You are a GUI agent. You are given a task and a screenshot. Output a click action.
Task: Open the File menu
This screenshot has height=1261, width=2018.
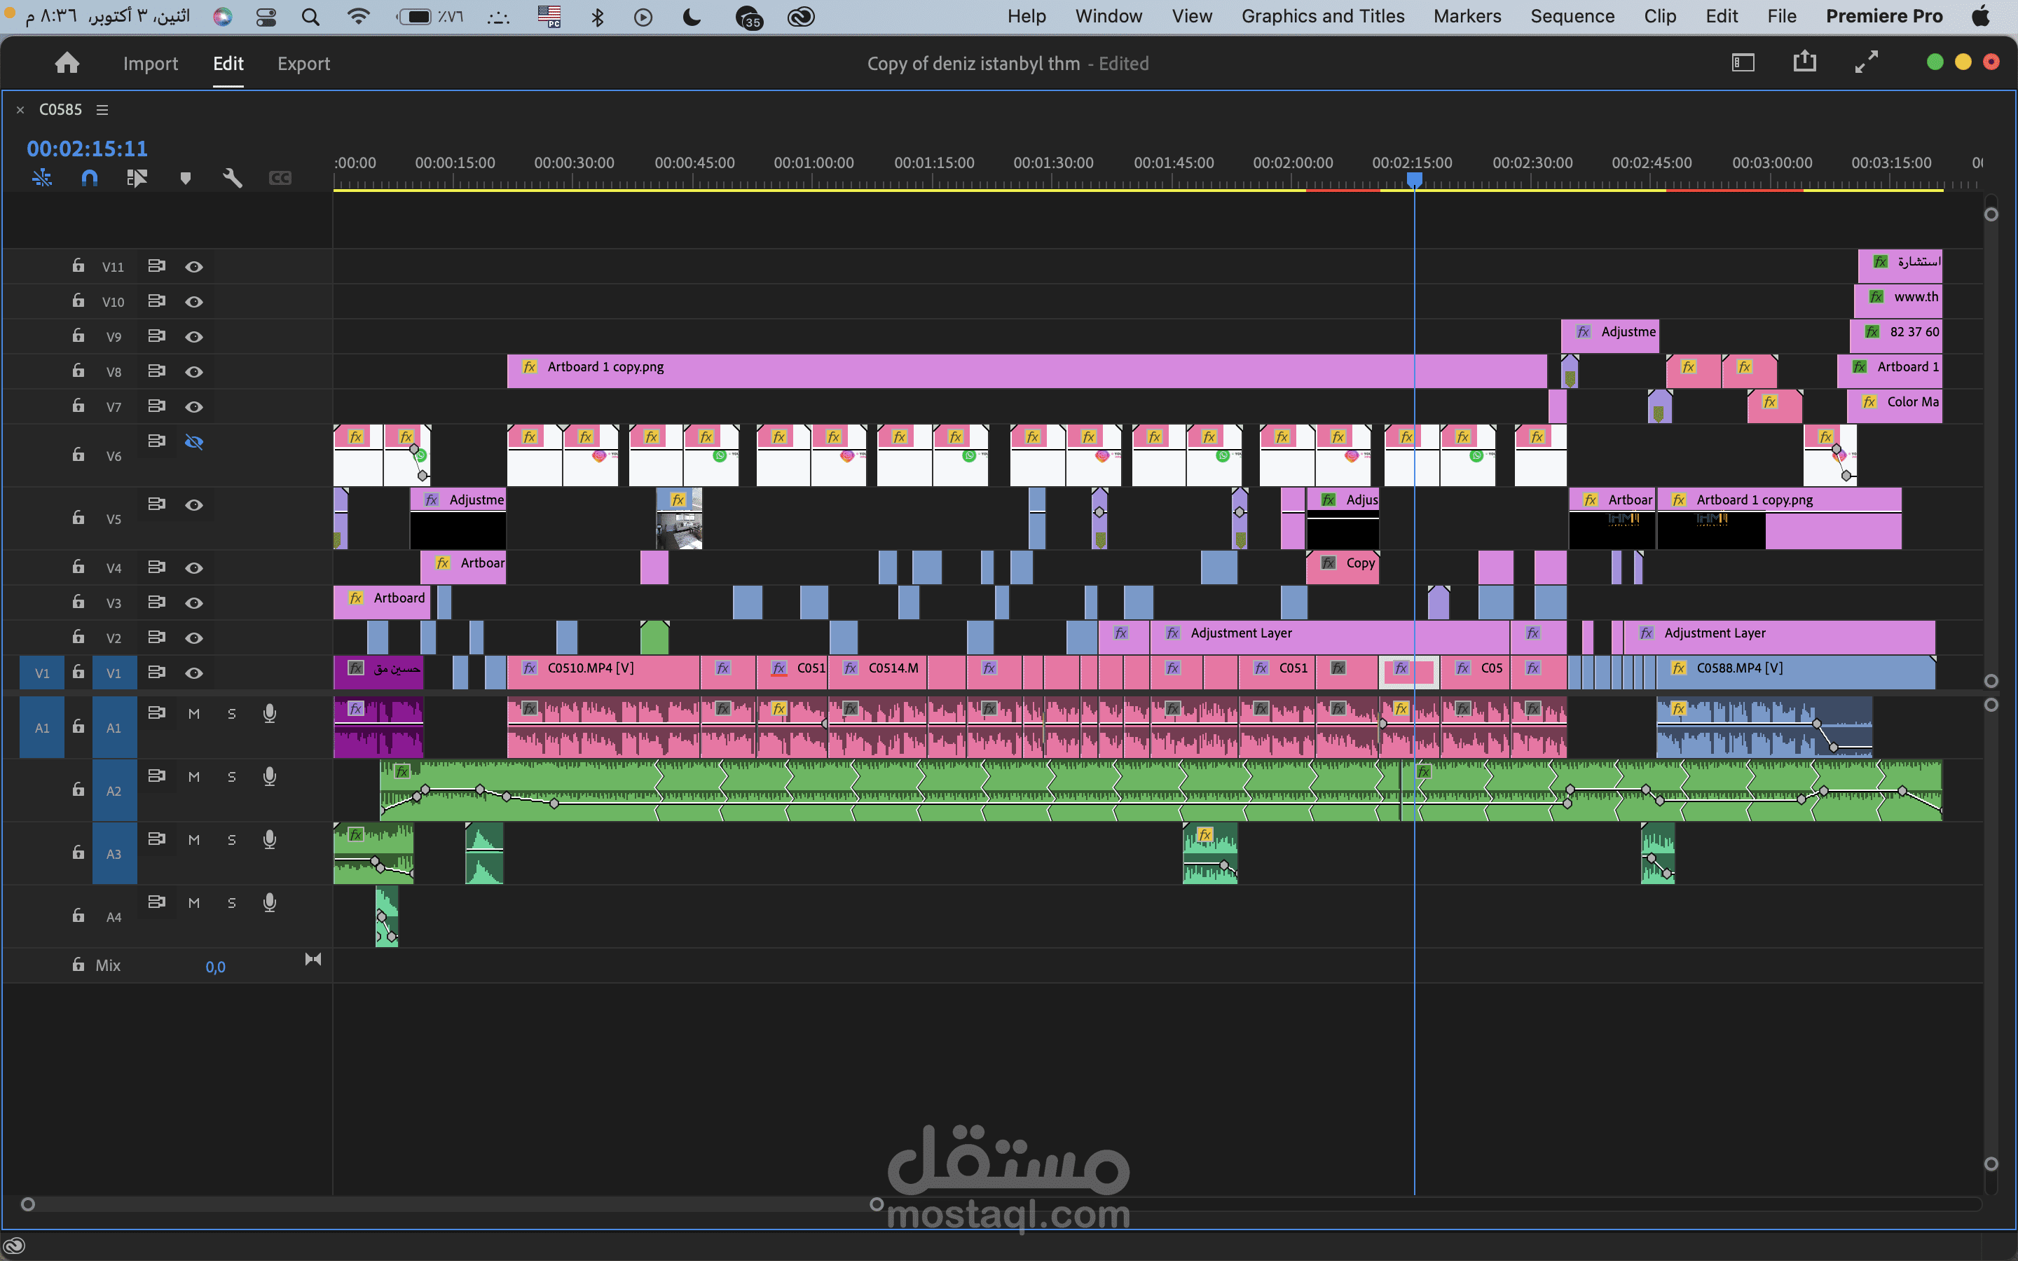1782,17
